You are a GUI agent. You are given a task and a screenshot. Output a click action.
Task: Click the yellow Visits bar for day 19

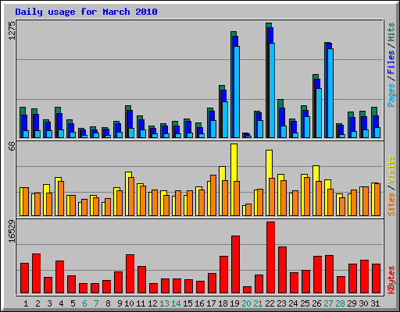point(234,162)
